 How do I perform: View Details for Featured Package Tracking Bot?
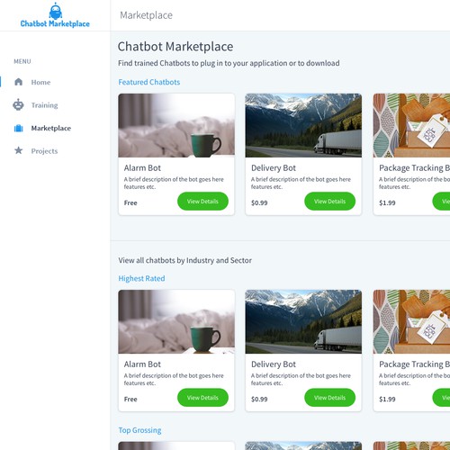pyautogui.click(x=441, y=202)
